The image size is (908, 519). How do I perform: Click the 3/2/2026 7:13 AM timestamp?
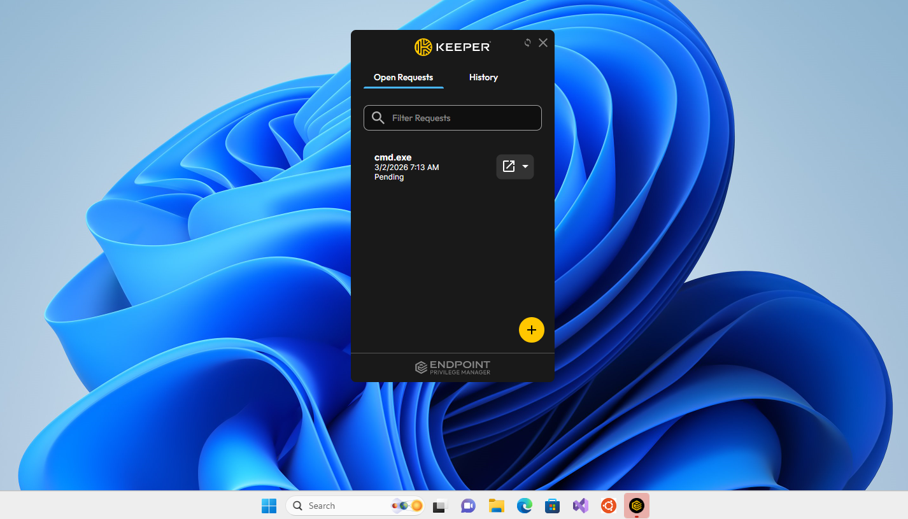(x=407, y=167)
